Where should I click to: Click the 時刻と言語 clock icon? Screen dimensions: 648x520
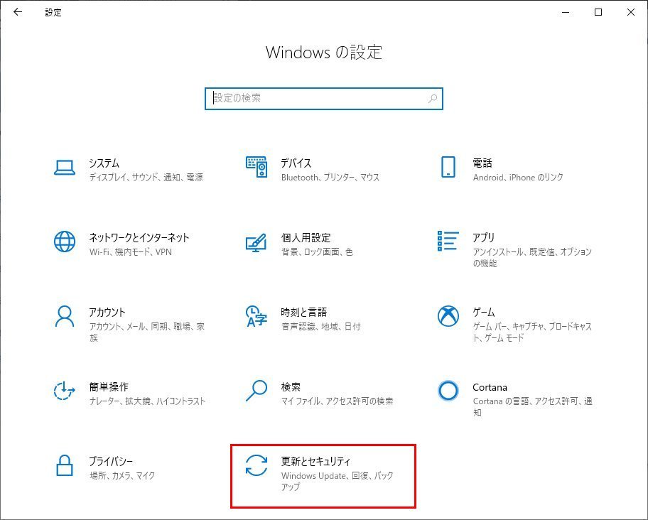pyautogui.click(x=256, y=316)
